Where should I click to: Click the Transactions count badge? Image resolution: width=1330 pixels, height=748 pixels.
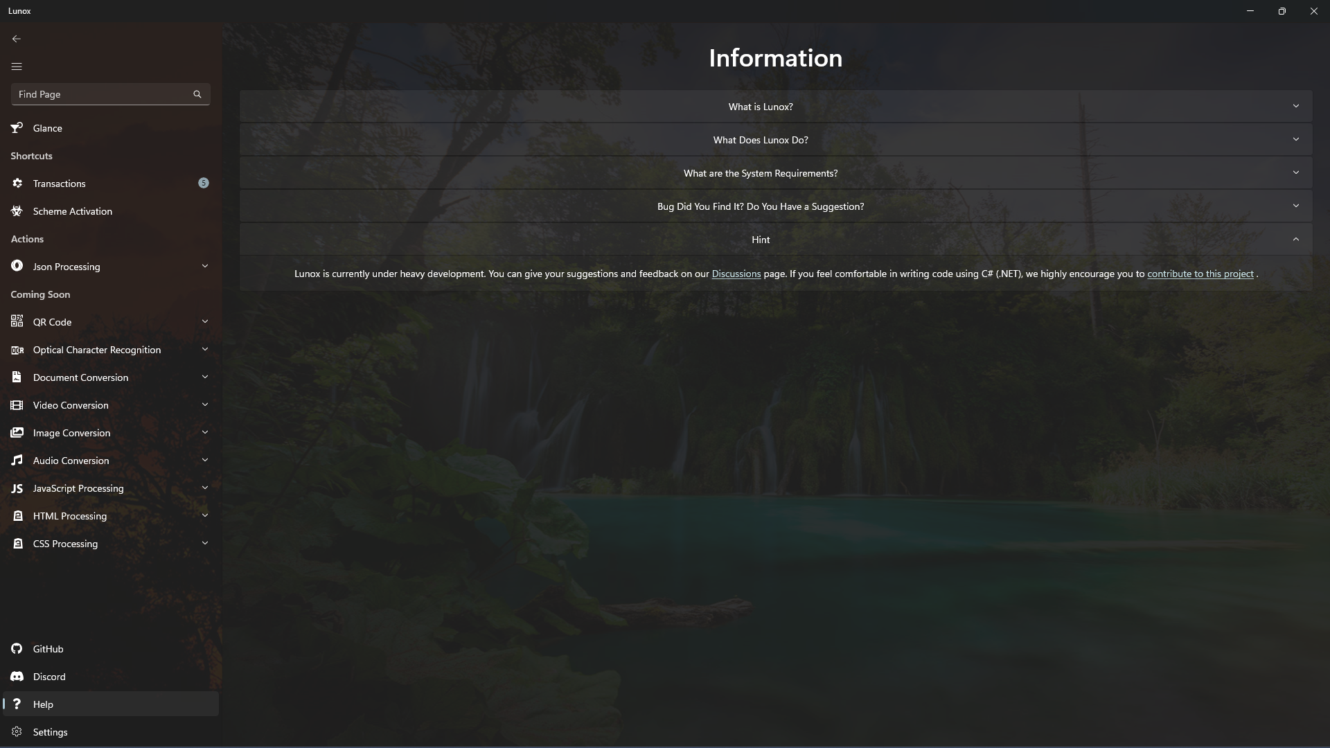203,183
